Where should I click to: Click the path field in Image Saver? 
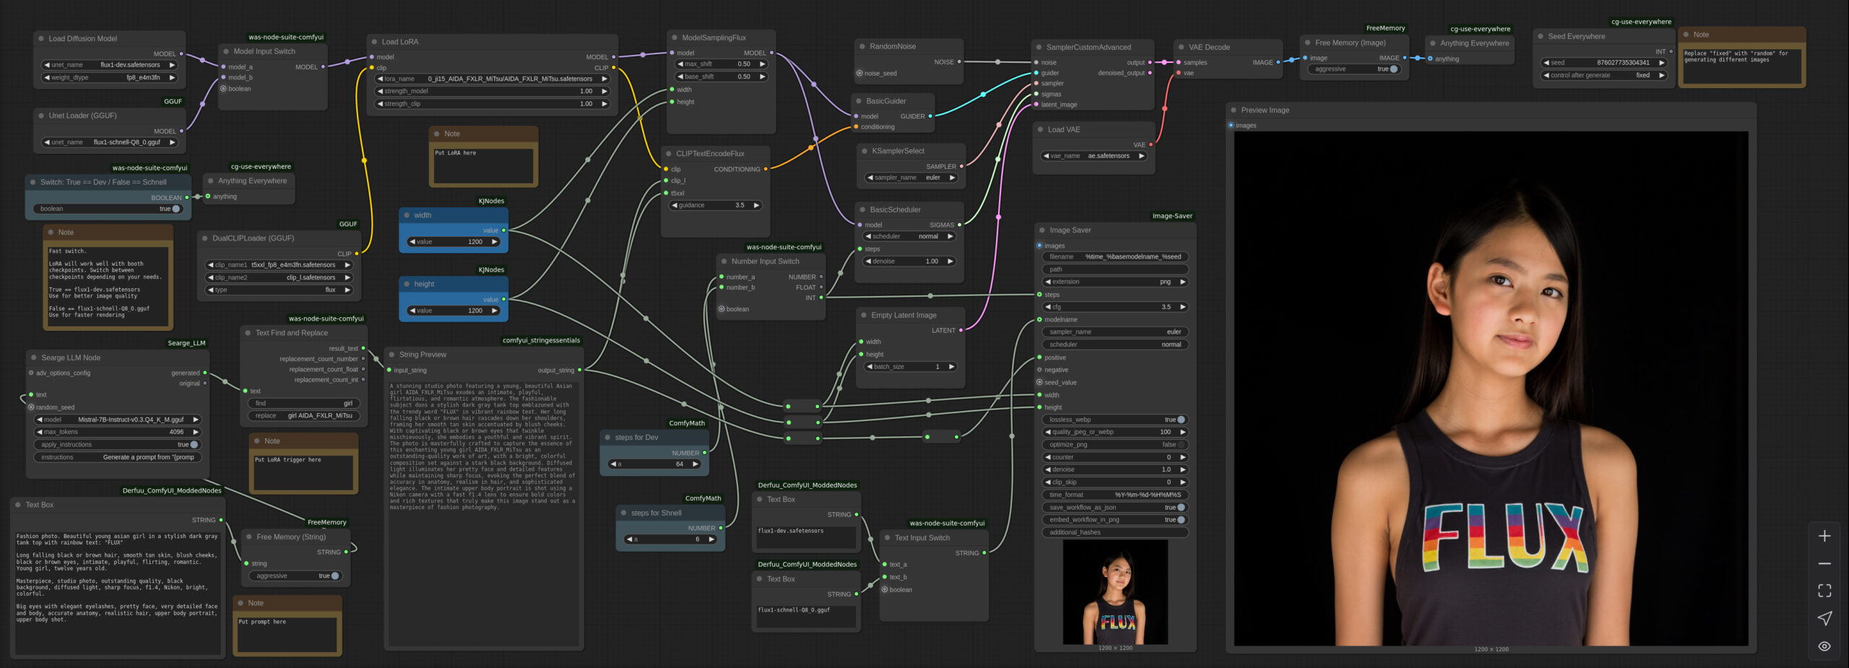[x=1114, y=269]
